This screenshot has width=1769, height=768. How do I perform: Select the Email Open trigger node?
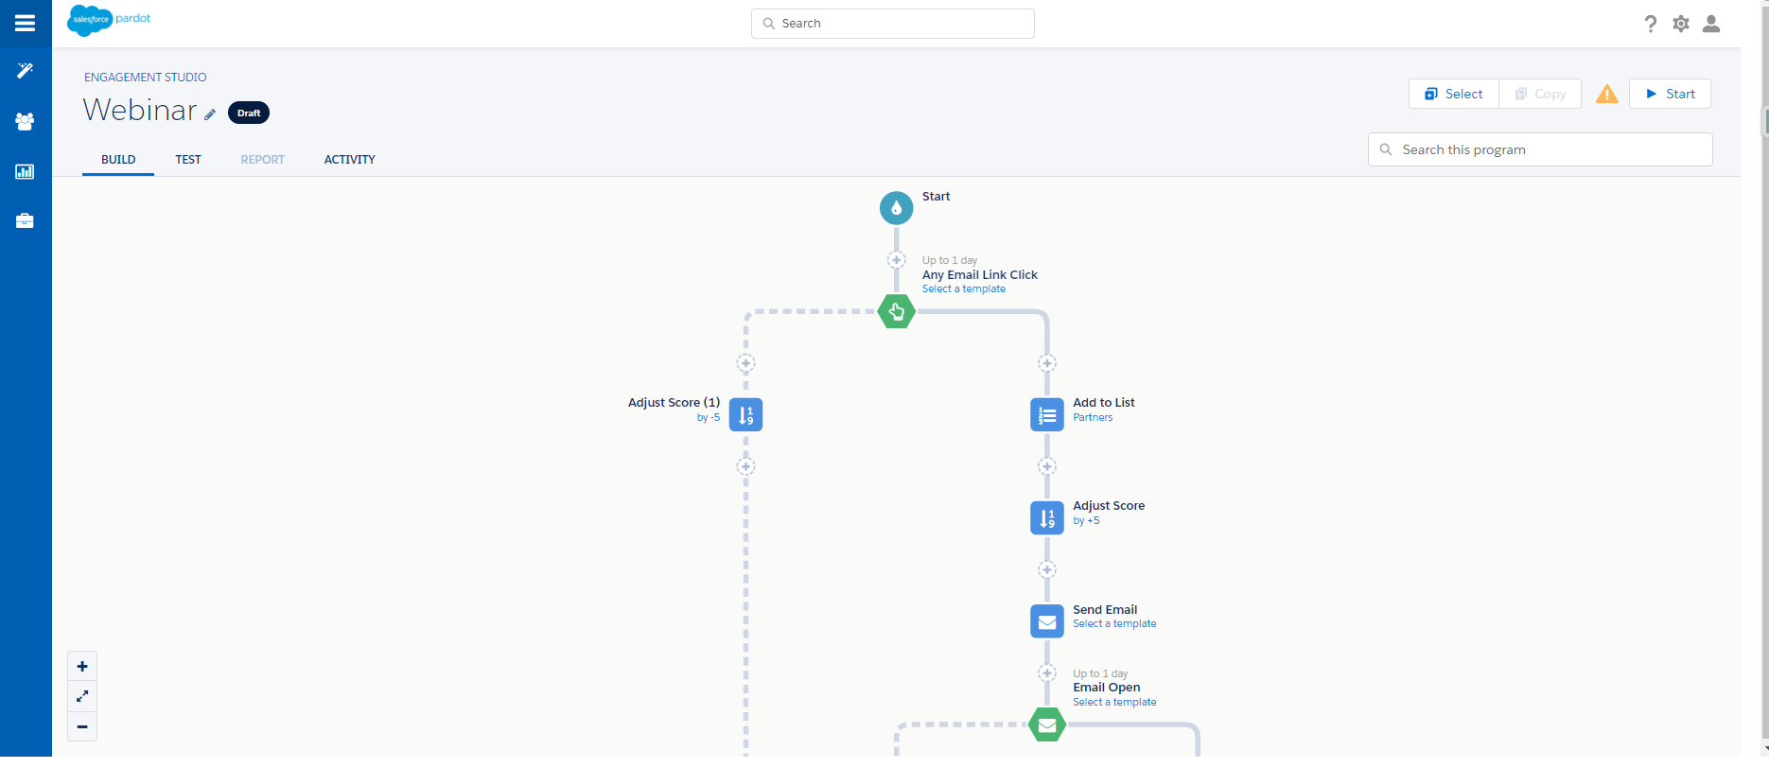coord(1047,724)
